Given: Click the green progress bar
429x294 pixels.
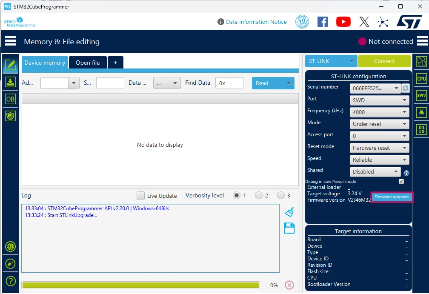Looking at the screenshot, I should point(140,285).
